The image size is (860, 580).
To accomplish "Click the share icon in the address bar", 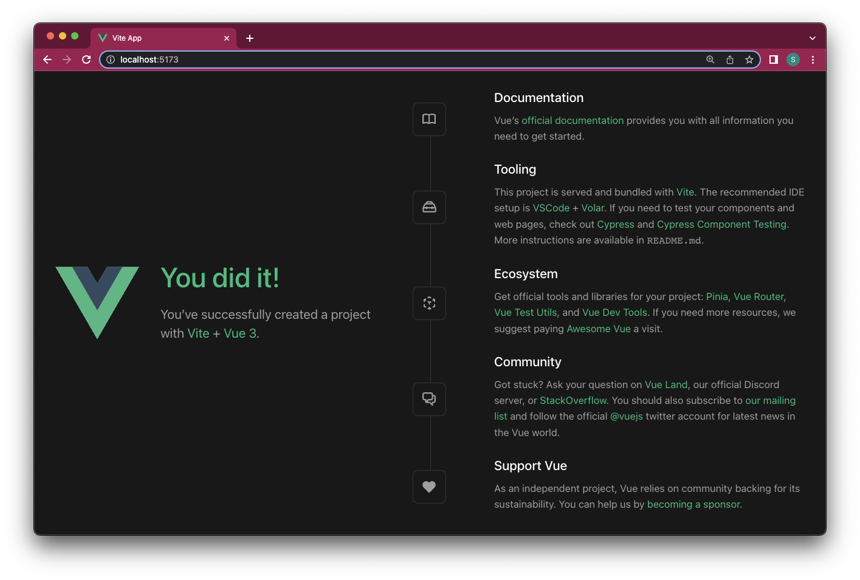I will coord(730,60).
